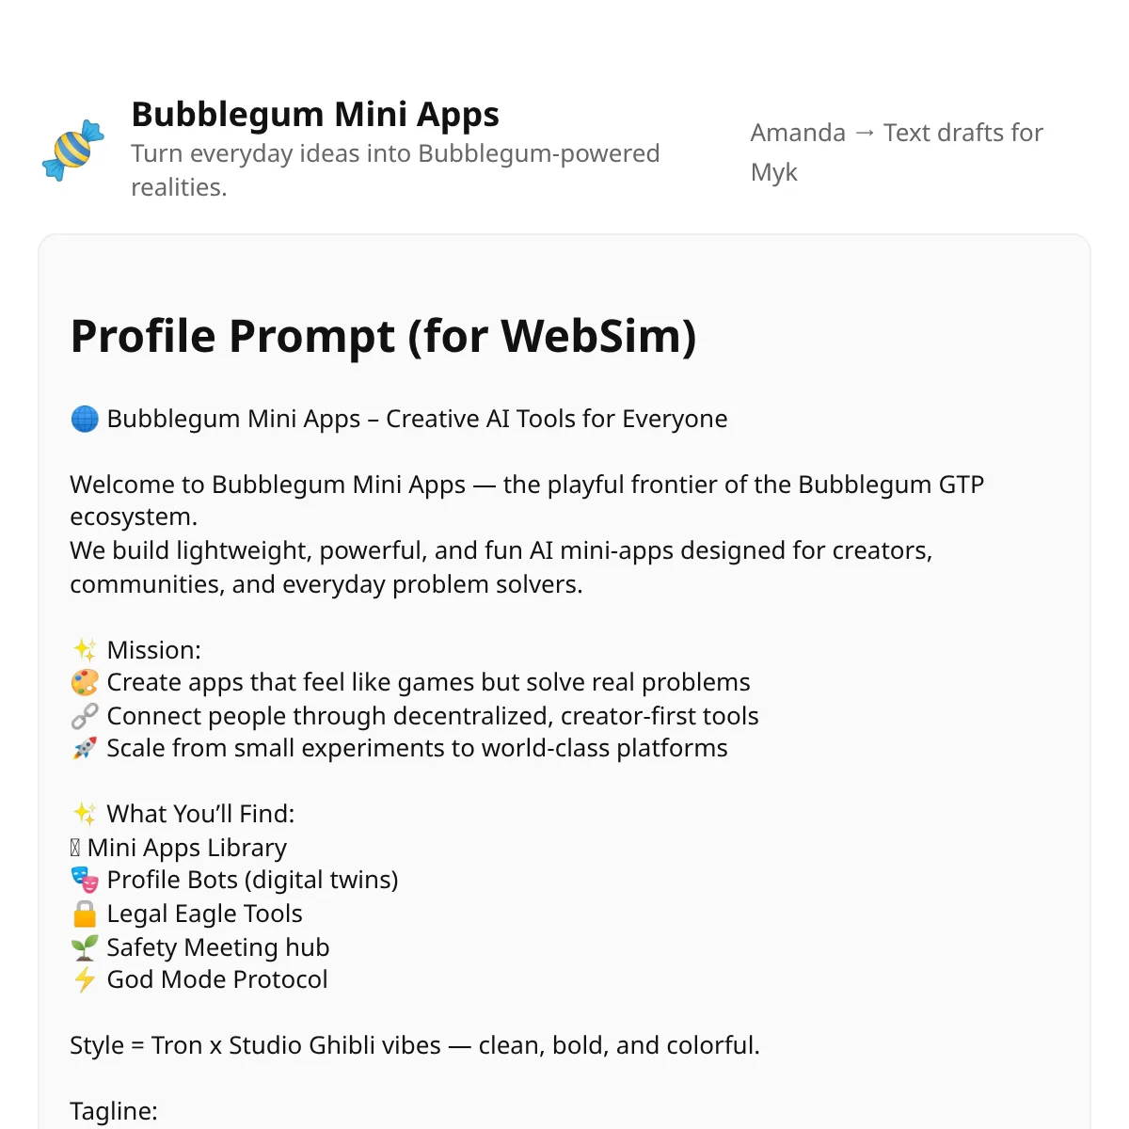Click the theater masks emoji by Profile Bots
The image size is (1129, 1129).
[x=85, y=880]
